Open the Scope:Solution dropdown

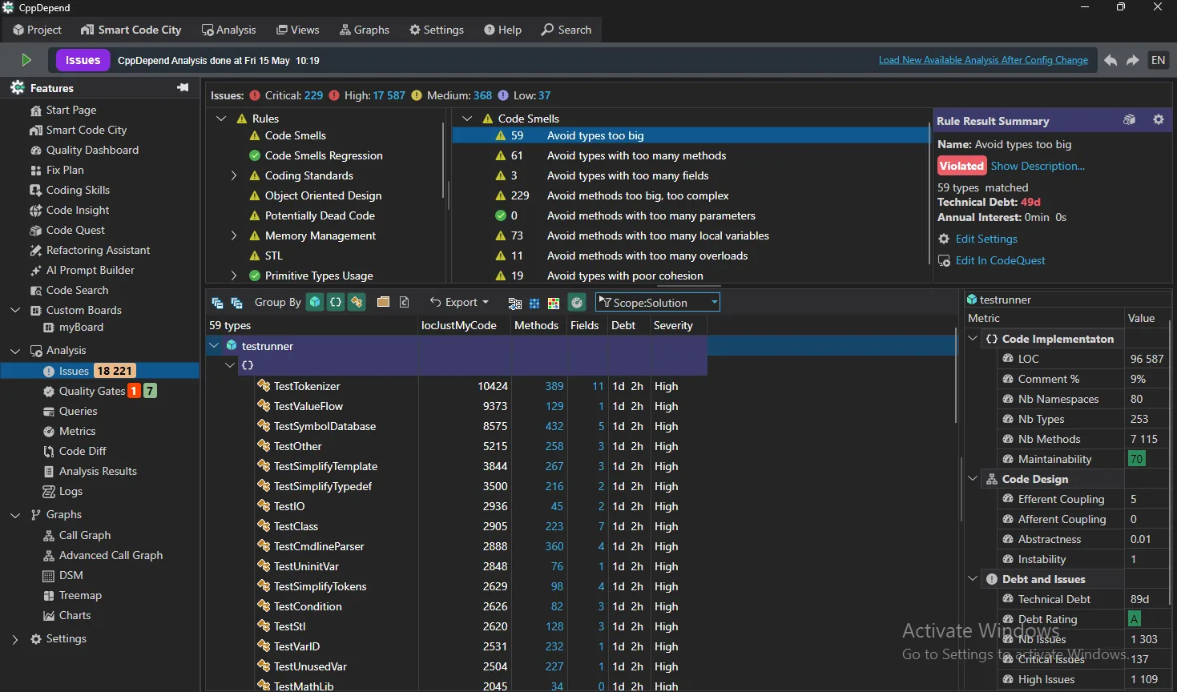coord(658,302)
